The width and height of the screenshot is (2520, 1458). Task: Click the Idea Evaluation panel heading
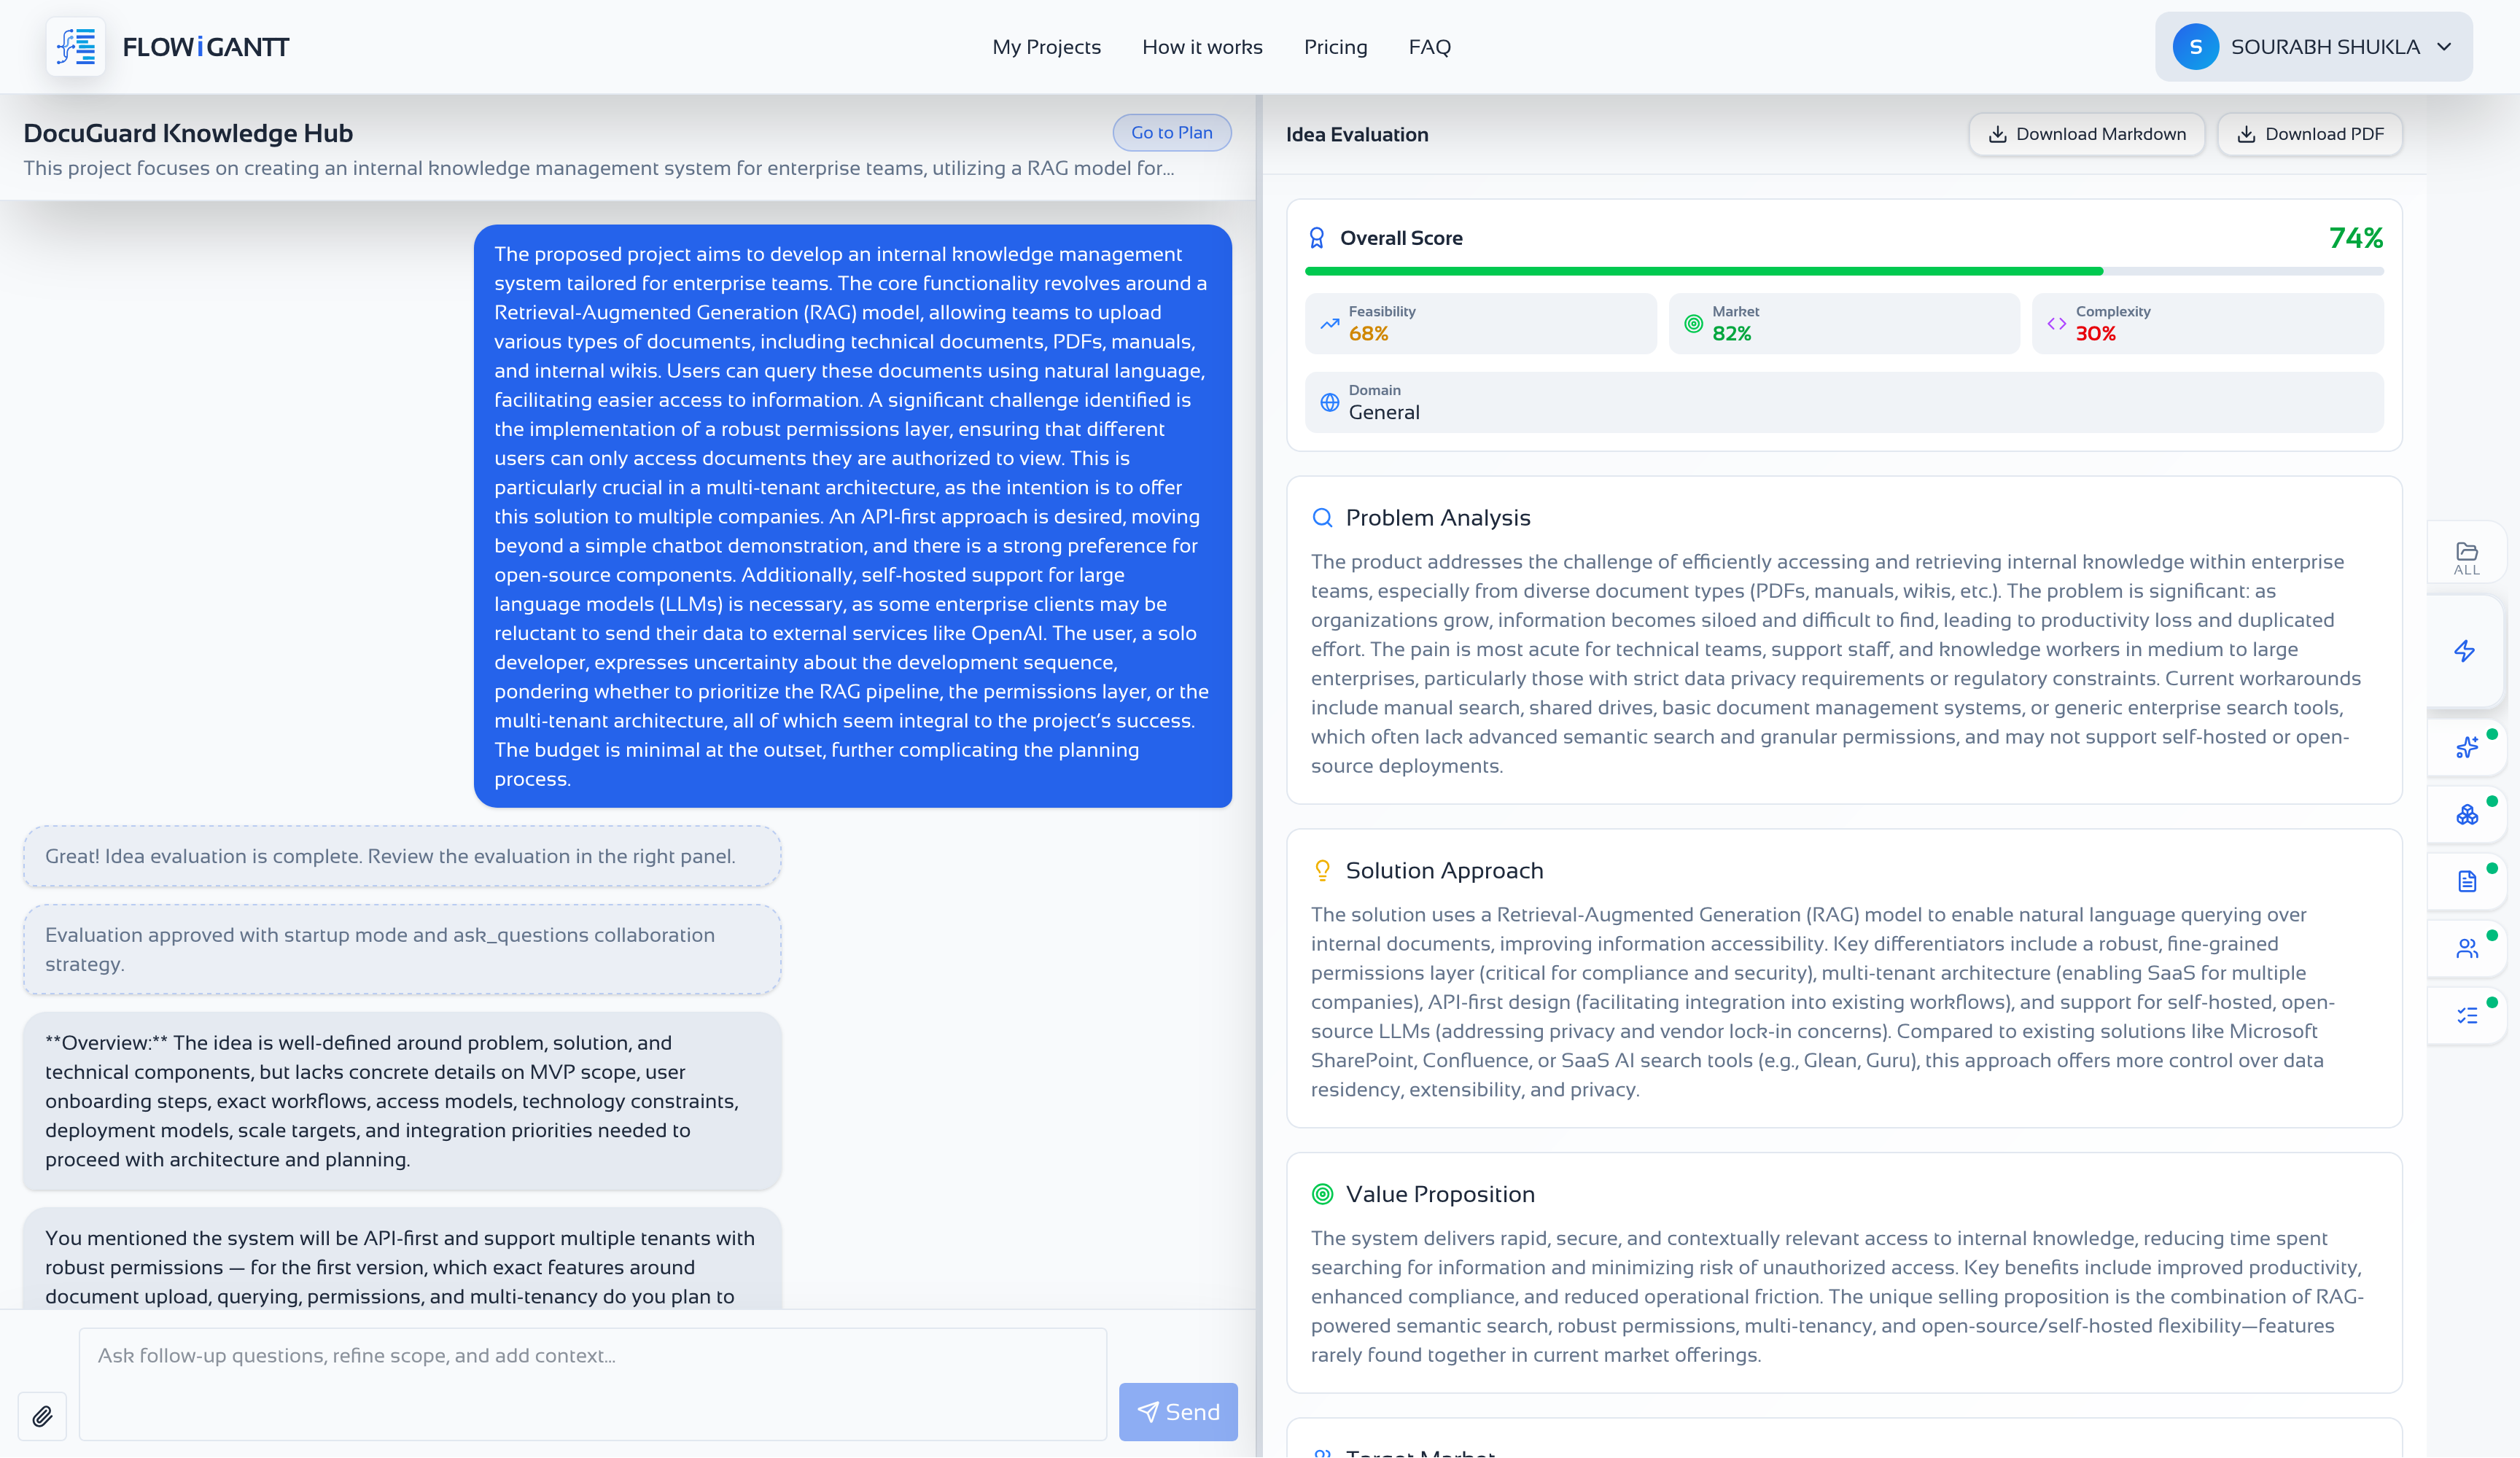tap(1356, 134)
